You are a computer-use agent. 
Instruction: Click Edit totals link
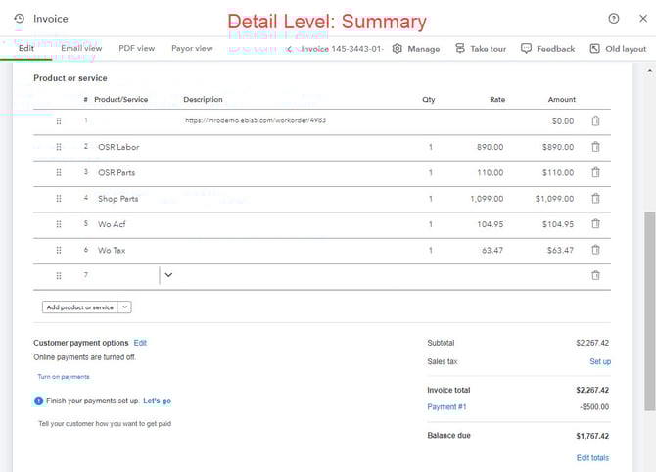point(592,457)
